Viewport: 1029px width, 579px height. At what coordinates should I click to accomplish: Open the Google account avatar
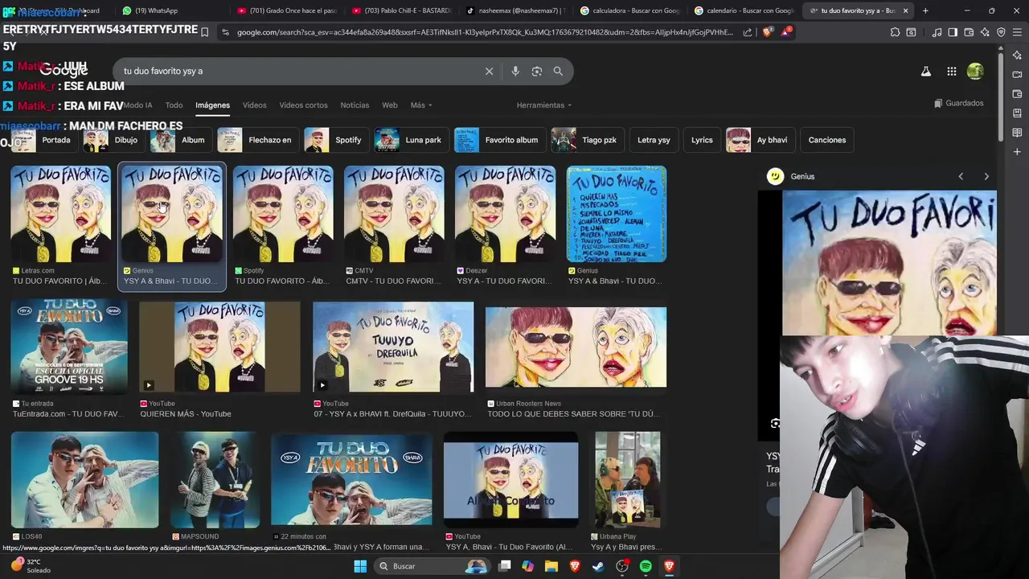975,71
